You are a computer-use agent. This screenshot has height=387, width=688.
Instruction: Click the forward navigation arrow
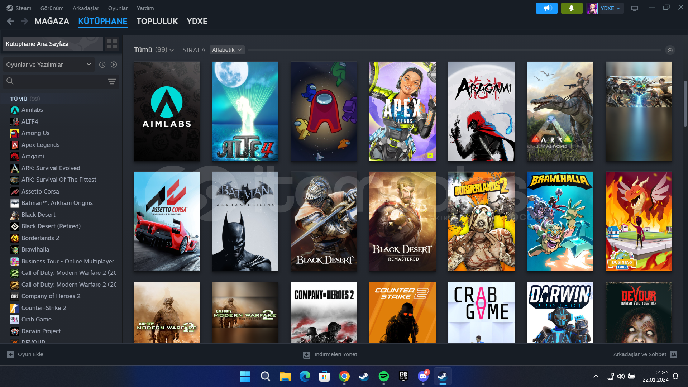click(x=24, y=21)
